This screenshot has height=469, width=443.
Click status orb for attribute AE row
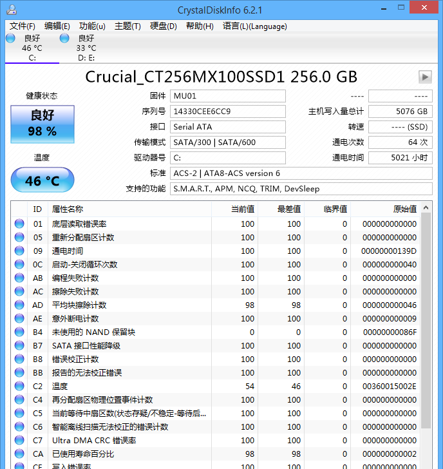tap(19, 318)
